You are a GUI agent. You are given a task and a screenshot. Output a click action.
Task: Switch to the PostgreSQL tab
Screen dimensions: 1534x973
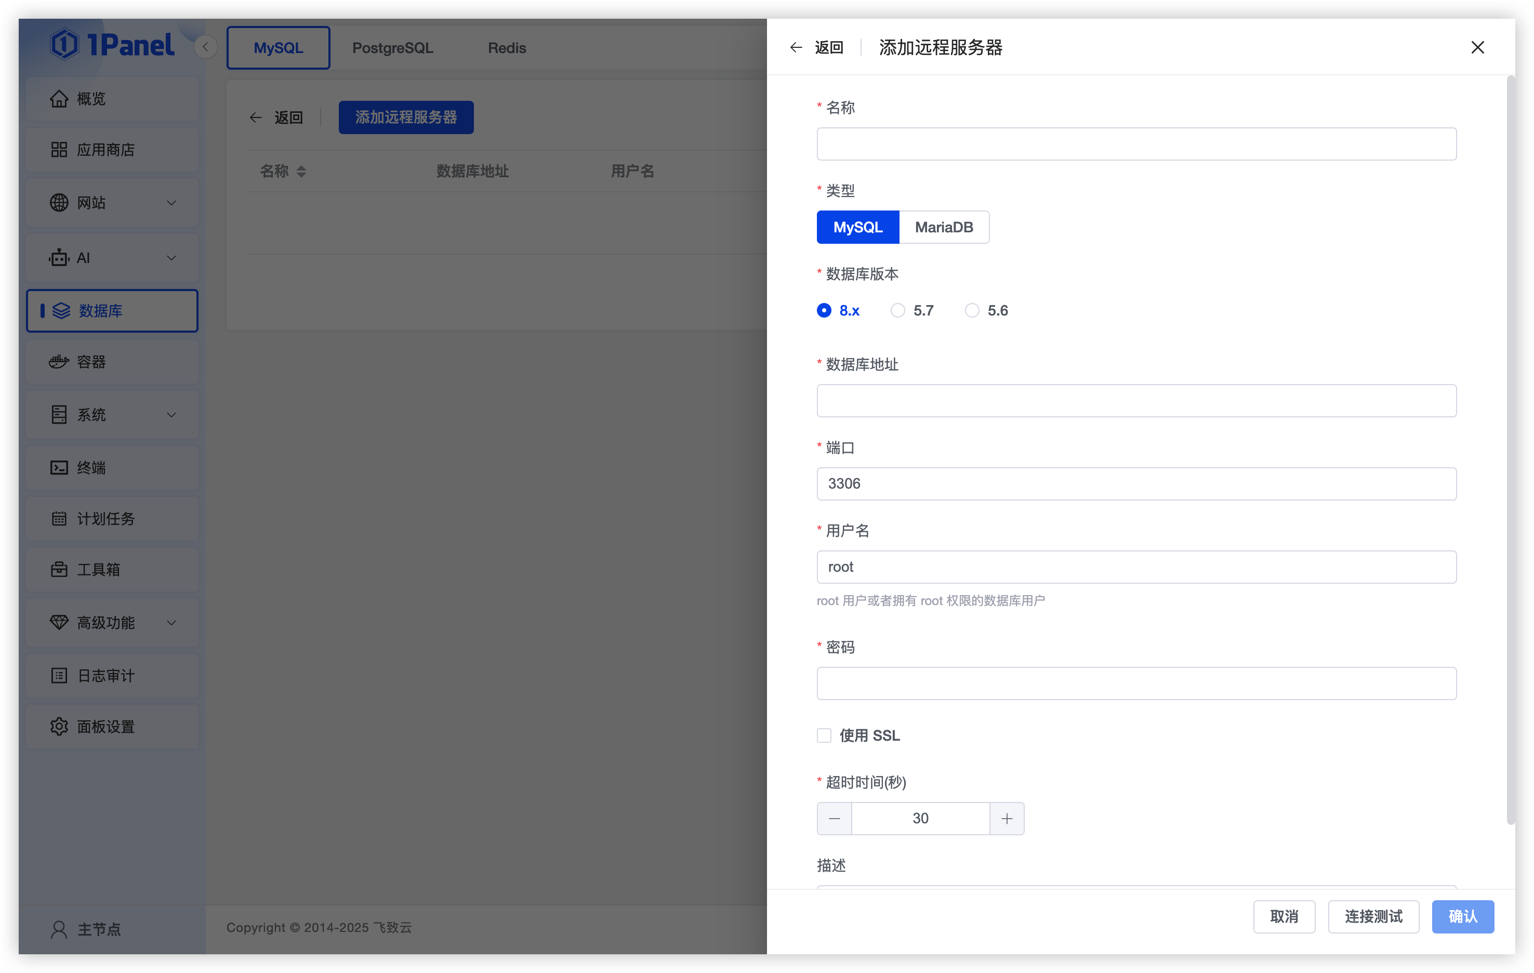tap(393, 47)
